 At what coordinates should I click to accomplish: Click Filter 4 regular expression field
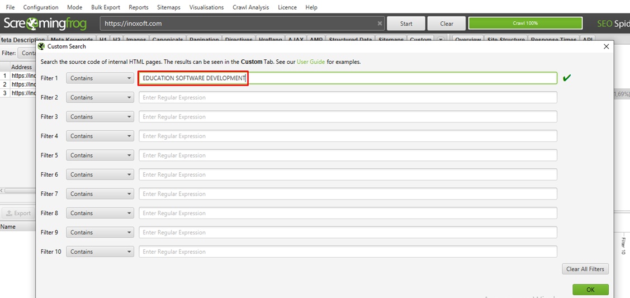(348, 136)
